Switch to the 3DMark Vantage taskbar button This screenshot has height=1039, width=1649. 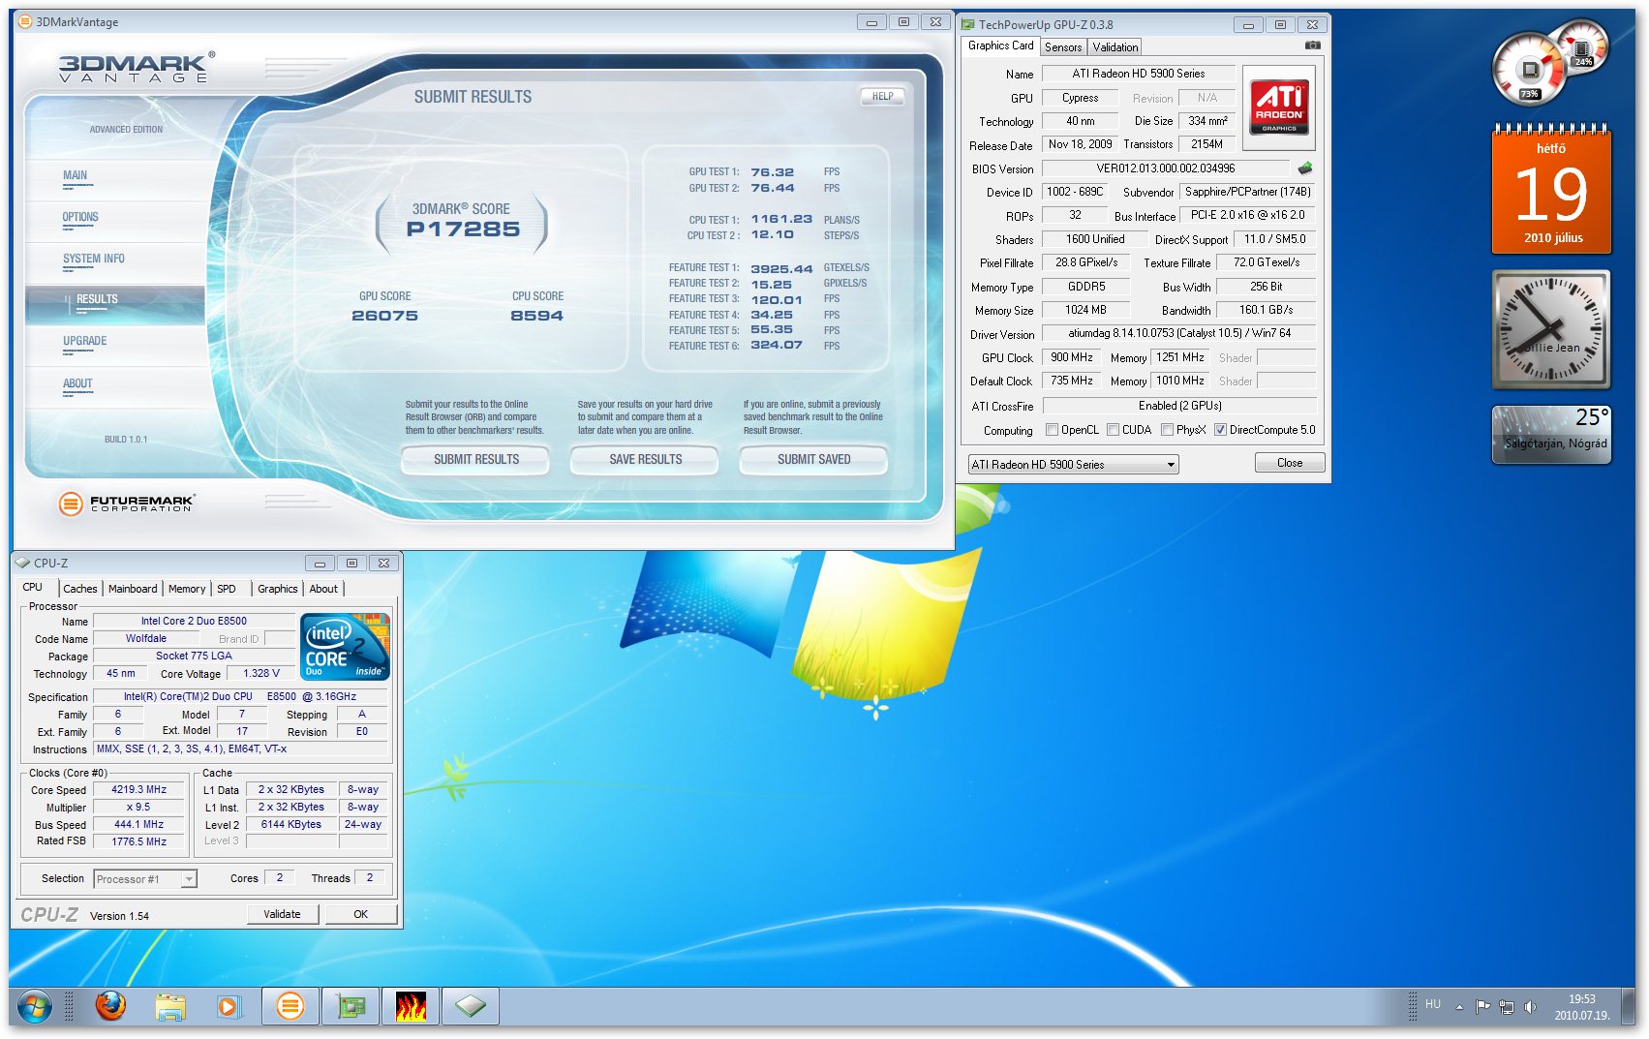[290, 1007]
